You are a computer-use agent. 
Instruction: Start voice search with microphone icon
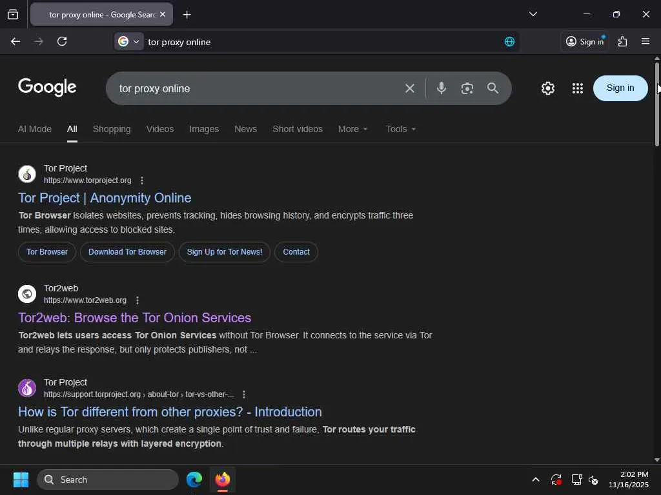[441, 88]
